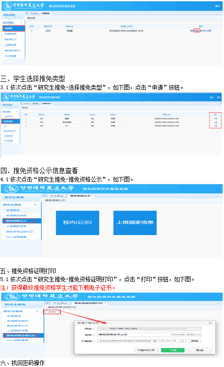Click 申请 link in row 3 of 选择推免类型 table
Image resolution: width=224 pixels, height=367 pixels.
click(x=216, y=126)
